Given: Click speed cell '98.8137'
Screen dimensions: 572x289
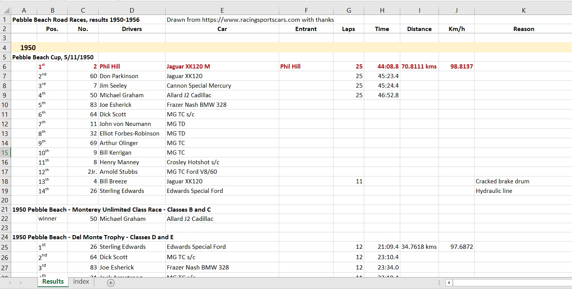Looking at the screenshot, I should point(457,66).
